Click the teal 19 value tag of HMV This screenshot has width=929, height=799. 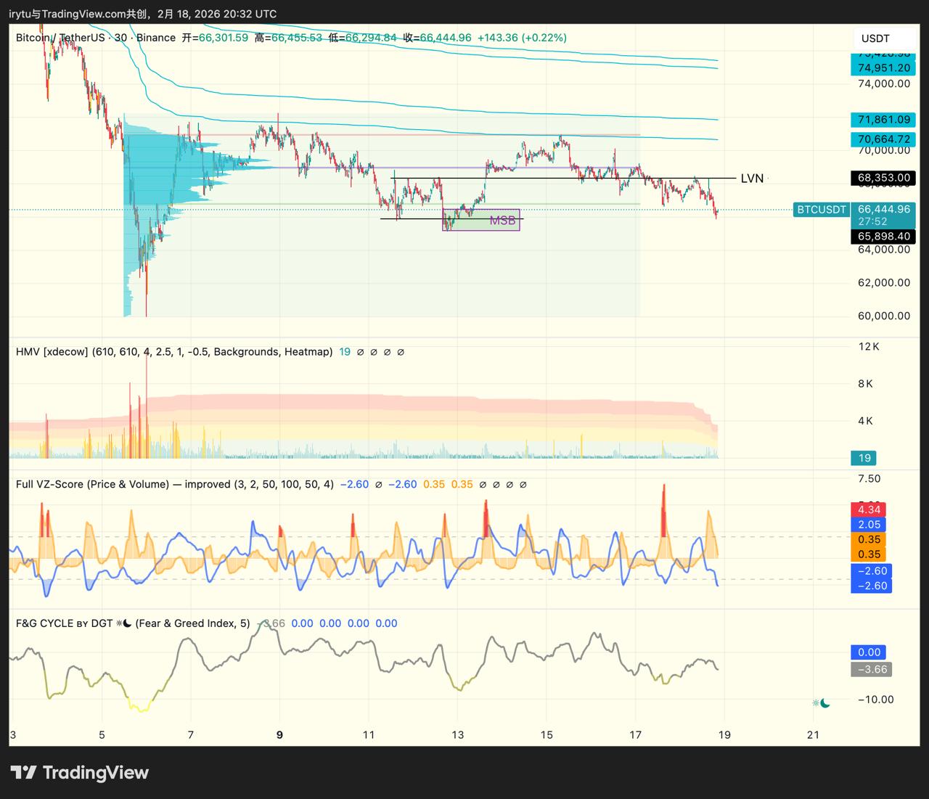pyautogui.click(x=864, y=458)
